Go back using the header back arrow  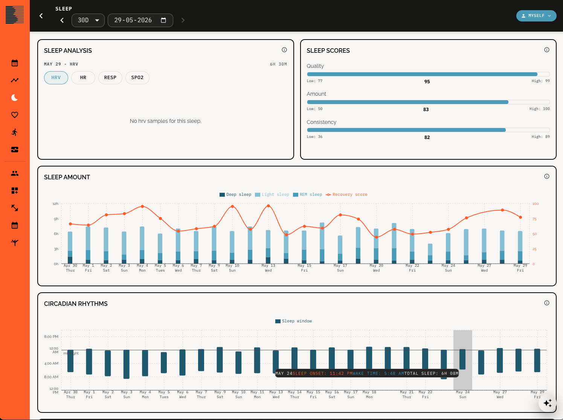coord(41,16)
